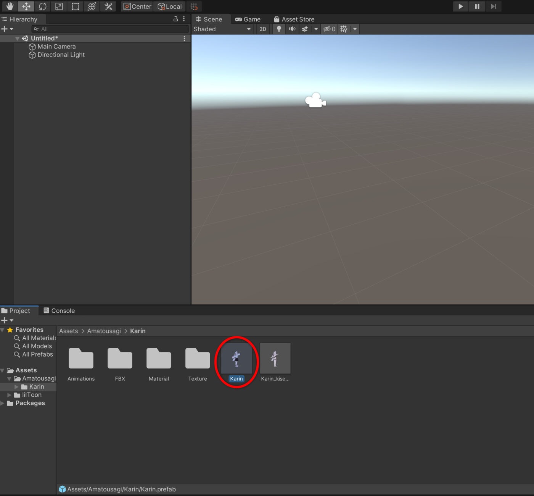Expand the Karin folder arrow
Image resolution: width=534 pixels, height=496 pixels.
(16, 387)
